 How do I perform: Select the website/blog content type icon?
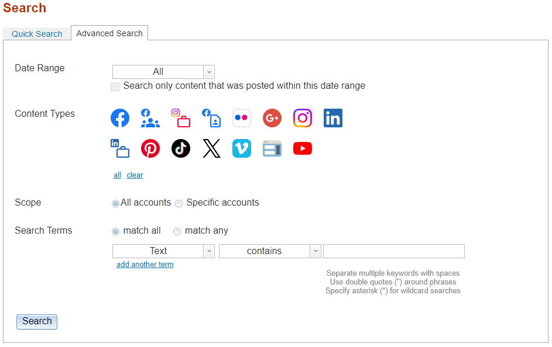272,148
